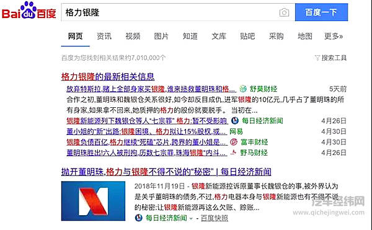Click 每日经济新闻 source name in news list
372x230 pixels.
(x=262, y=121)
